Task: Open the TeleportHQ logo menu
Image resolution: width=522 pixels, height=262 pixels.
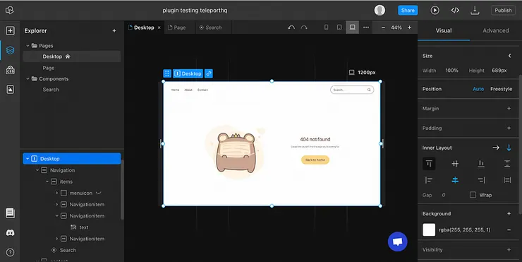Action: pos(10,11)
